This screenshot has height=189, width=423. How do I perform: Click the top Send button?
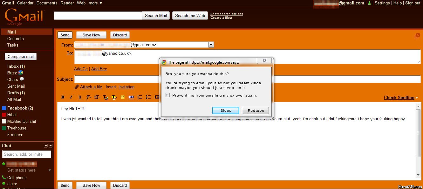[x=65, y=35]
